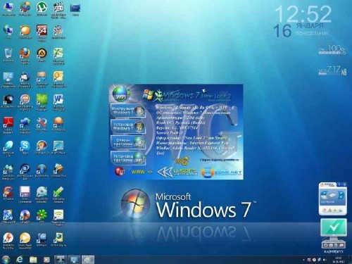The width and height of the screenshot is (352, 264).
Task: Click the Установка Windows 7 button
Action: (x=128, y=127)
